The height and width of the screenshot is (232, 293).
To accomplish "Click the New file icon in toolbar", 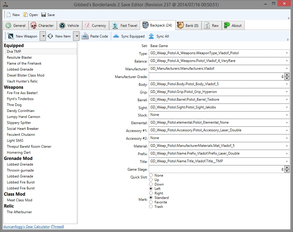I will tap(9, 15).
